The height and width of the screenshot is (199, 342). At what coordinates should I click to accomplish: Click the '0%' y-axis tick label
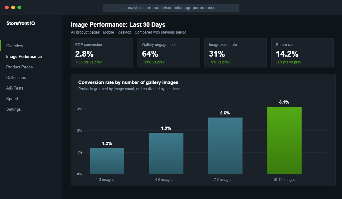79,174
